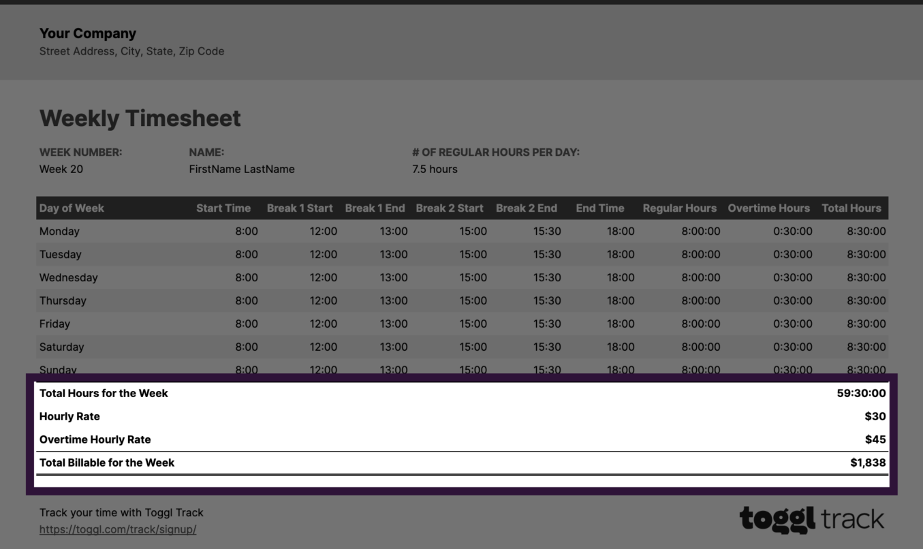
Task: Select the Start Time column header
Action: tap(224, 208)
